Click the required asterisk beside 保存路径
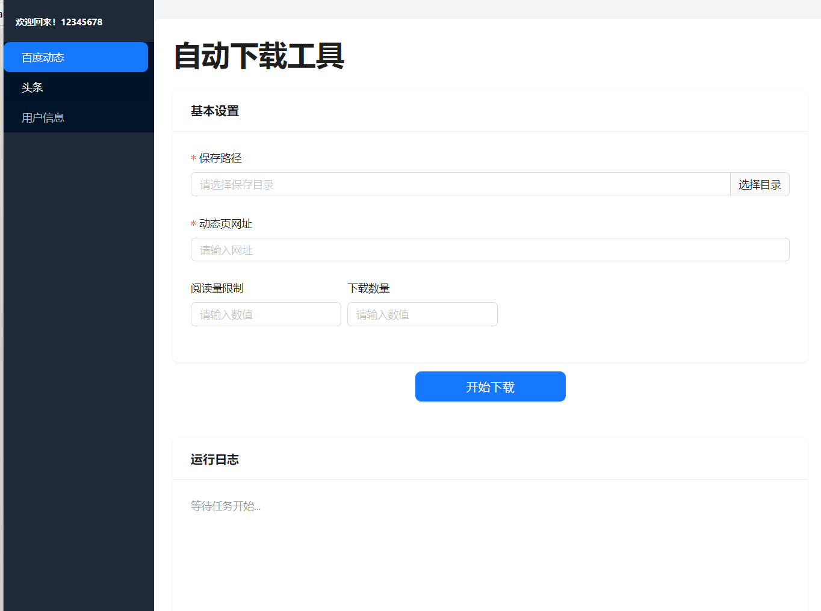This screenshot has width=821, height=611. [193, 158]
